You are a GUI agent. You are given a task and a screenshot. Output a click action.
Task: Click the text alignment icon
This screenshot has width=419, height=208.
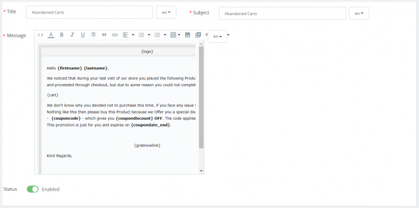point(125,35)
